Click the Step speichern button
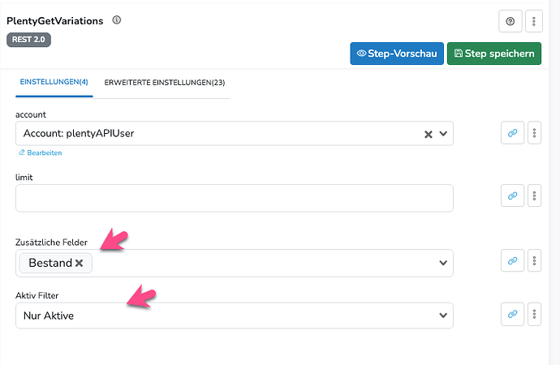Screen dimensions: 560x365 (494, 54)
